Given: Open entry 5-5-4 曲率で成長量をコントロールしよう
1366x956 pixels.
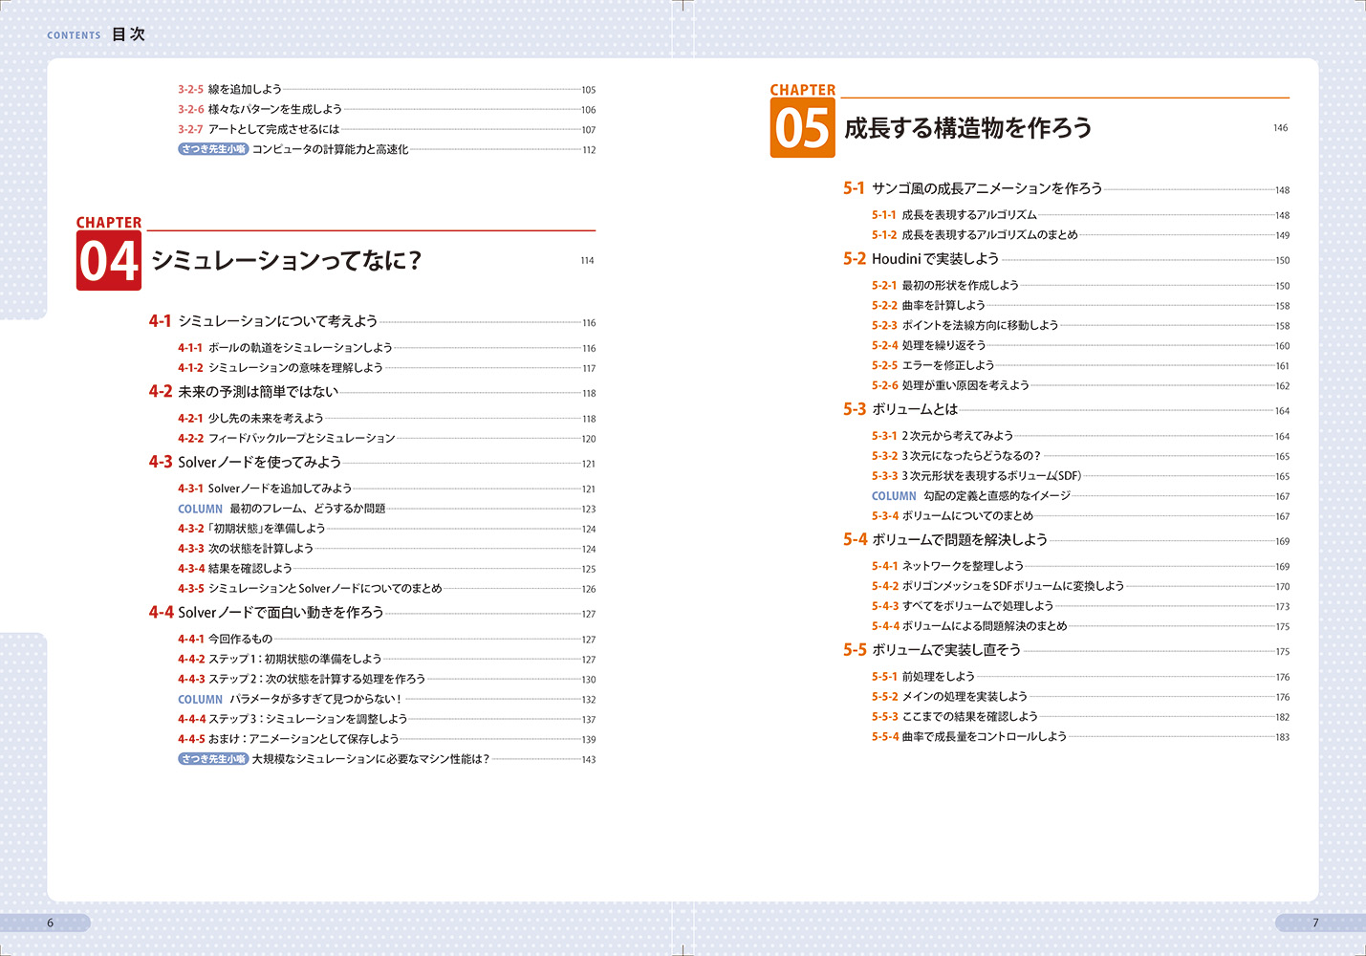Looking at the screenshot, I should (x=984, y=736).
